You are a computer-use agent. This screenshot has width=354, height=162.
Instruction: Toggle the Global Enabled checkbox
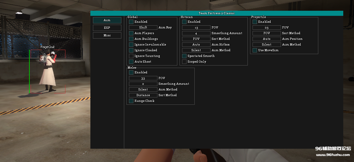coord(131,22)
